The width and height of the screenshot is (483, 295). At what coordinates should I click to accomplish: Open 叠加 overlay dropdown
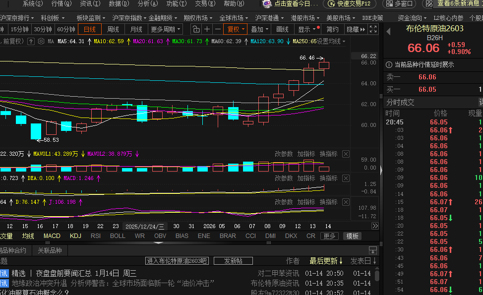(259, 30)
